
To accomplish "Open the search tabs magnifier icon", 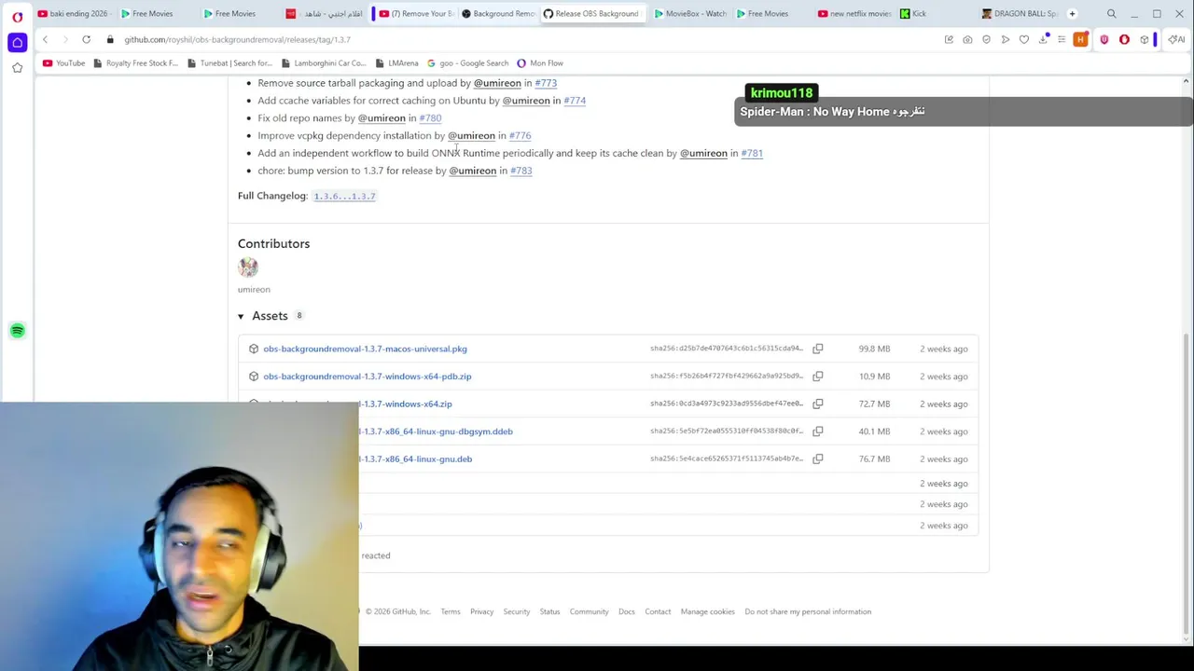I will 1111,14.
